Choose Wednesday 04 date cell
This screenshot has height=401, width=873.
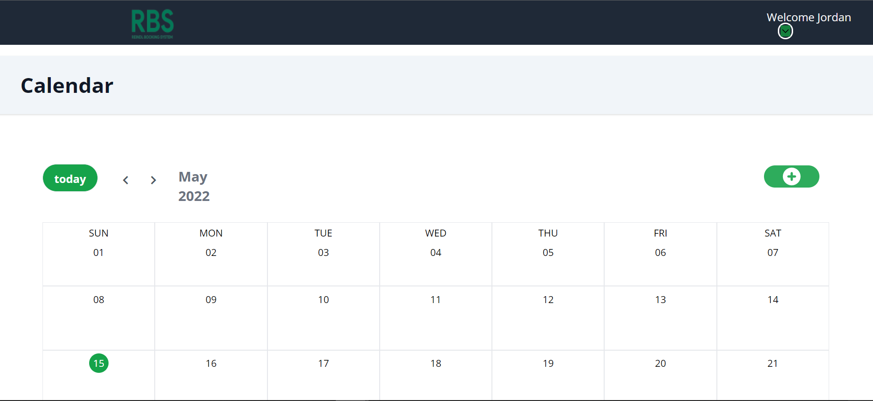[x=436, y=253]
